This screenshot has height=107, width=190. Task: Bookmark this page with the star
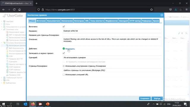pos(151,10)
